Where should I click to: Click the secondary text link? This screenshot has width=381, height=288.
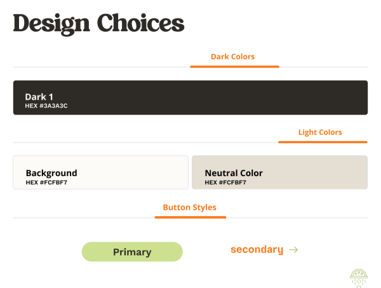point(257,250)
